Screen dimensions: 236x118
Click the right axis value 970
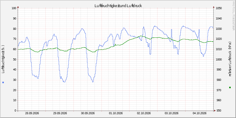[x=219, y=90]
